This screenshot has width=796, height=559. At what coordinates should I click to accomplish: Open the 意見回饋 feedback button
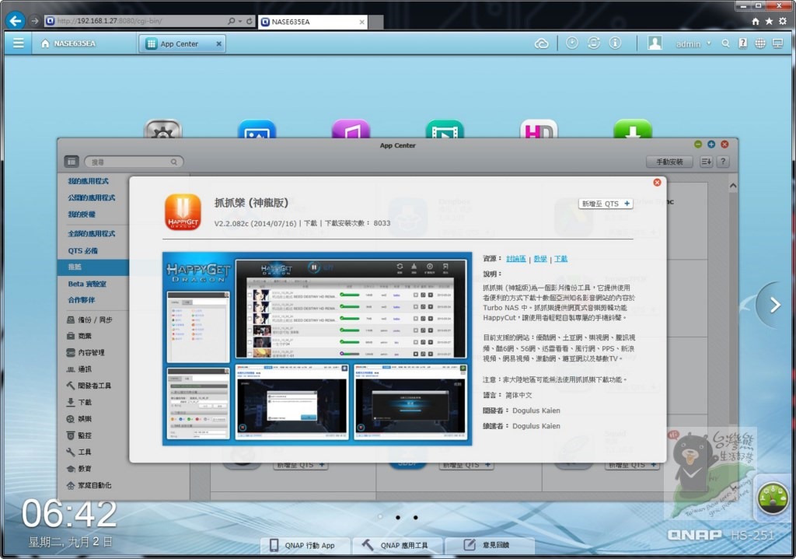point(490,545)
